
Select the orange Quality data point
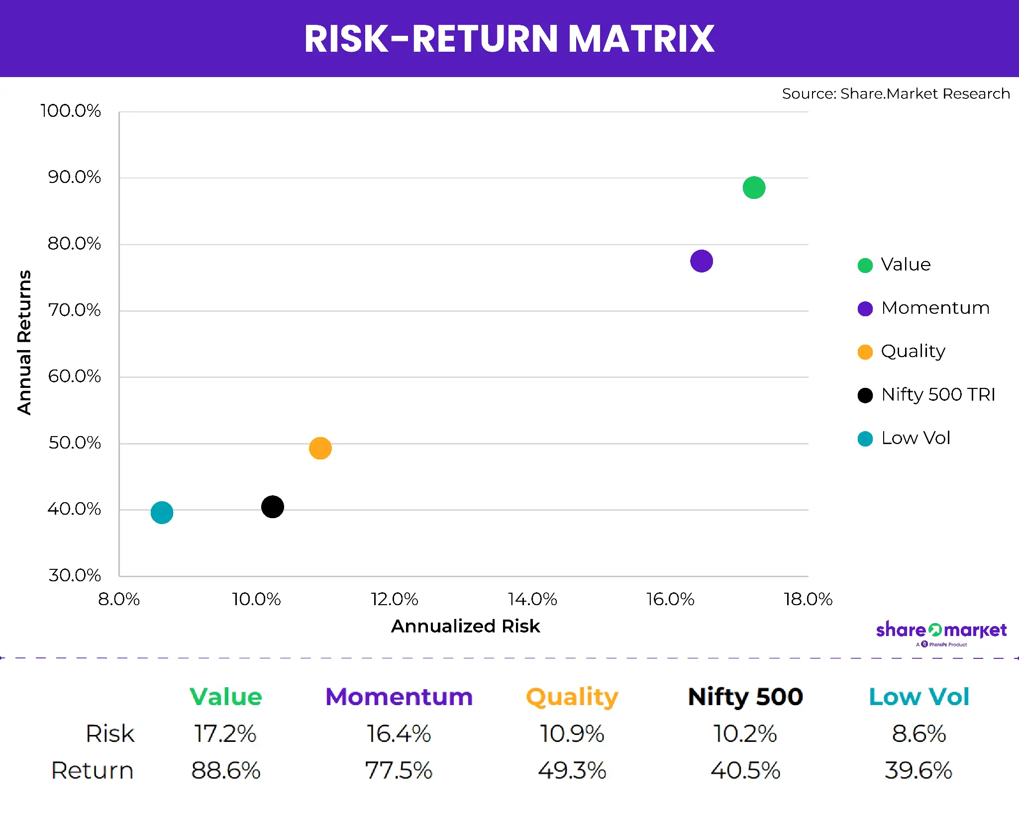(x=320, y=448)
